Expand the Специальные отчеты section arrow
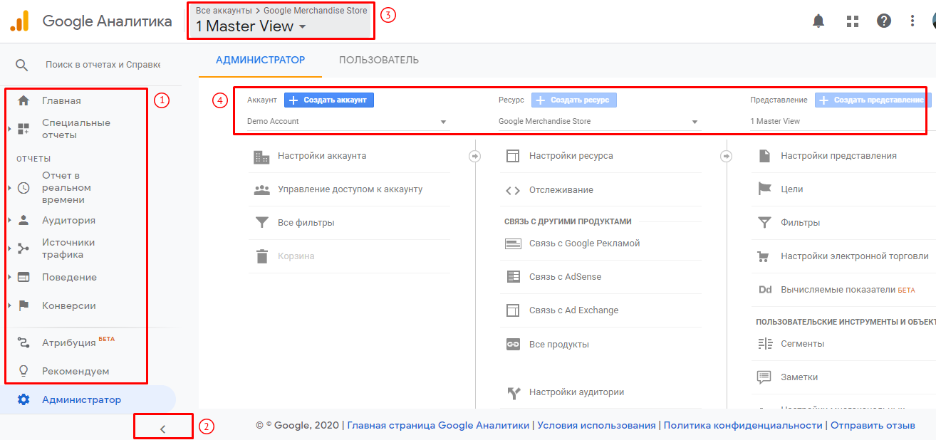 9,129
